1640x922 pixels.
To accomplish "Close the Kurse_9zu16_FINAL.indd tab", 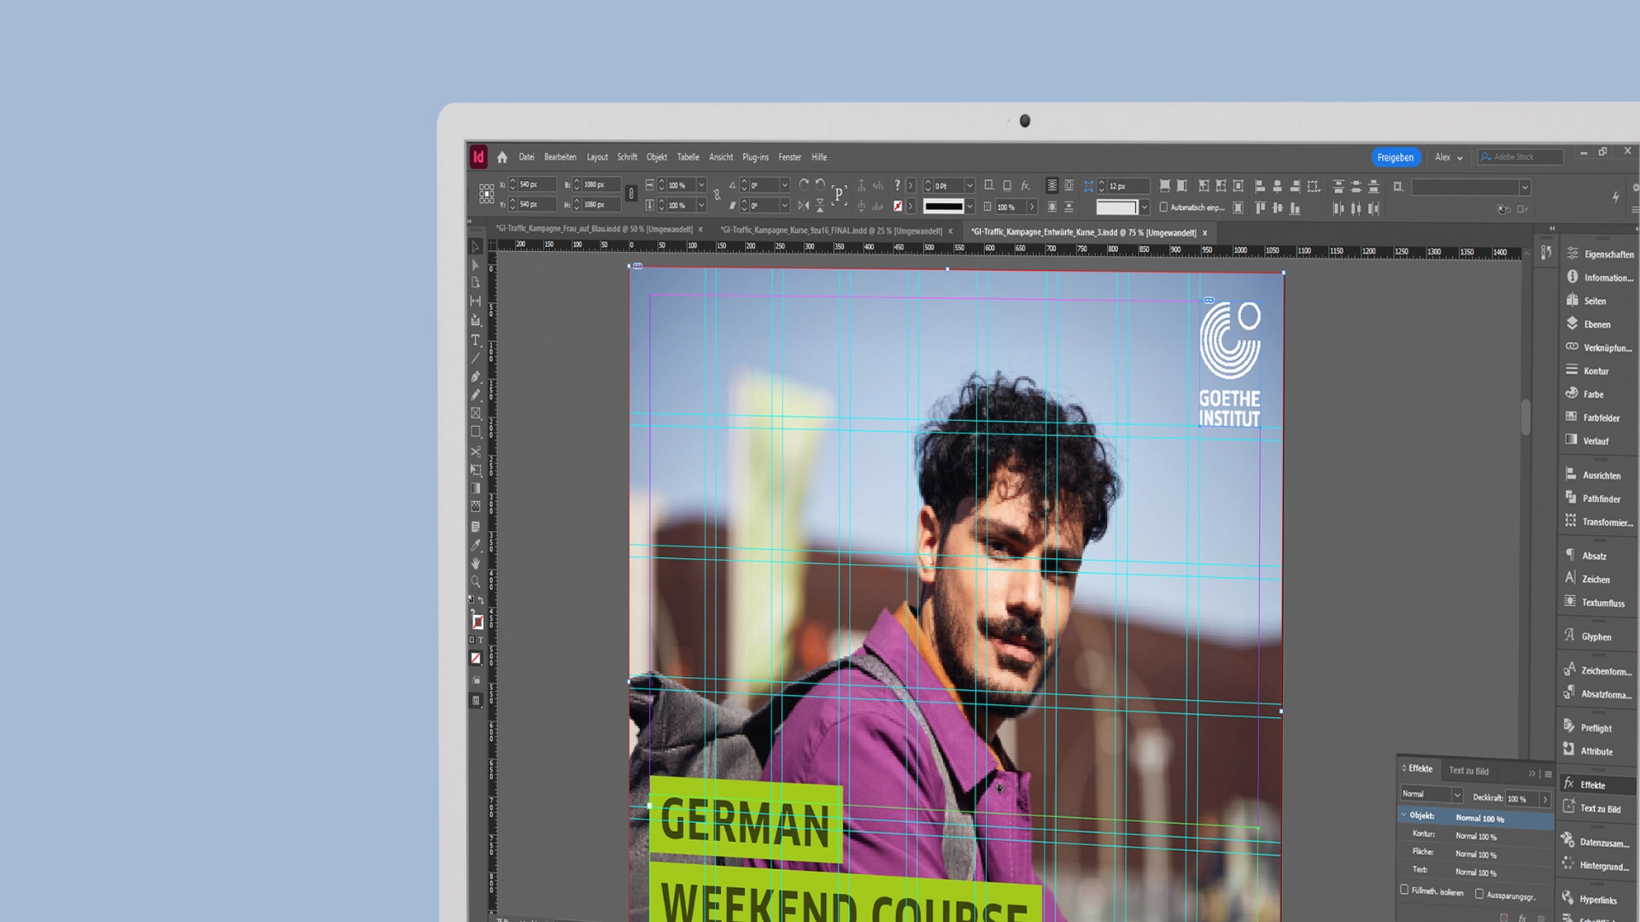I will coord(950,231).
